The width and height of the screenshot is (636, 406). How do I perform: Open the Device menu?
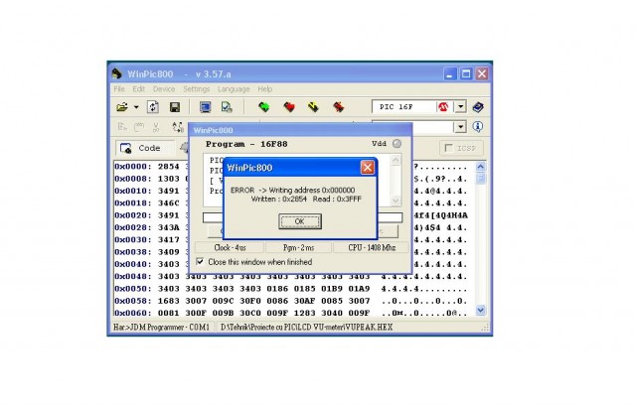click(164, 88)
